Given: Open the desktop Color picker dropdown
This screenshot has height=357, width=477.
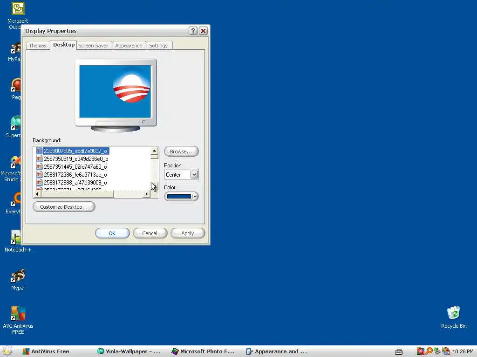Looking at the screenshot, I should [x=181, y=197].
